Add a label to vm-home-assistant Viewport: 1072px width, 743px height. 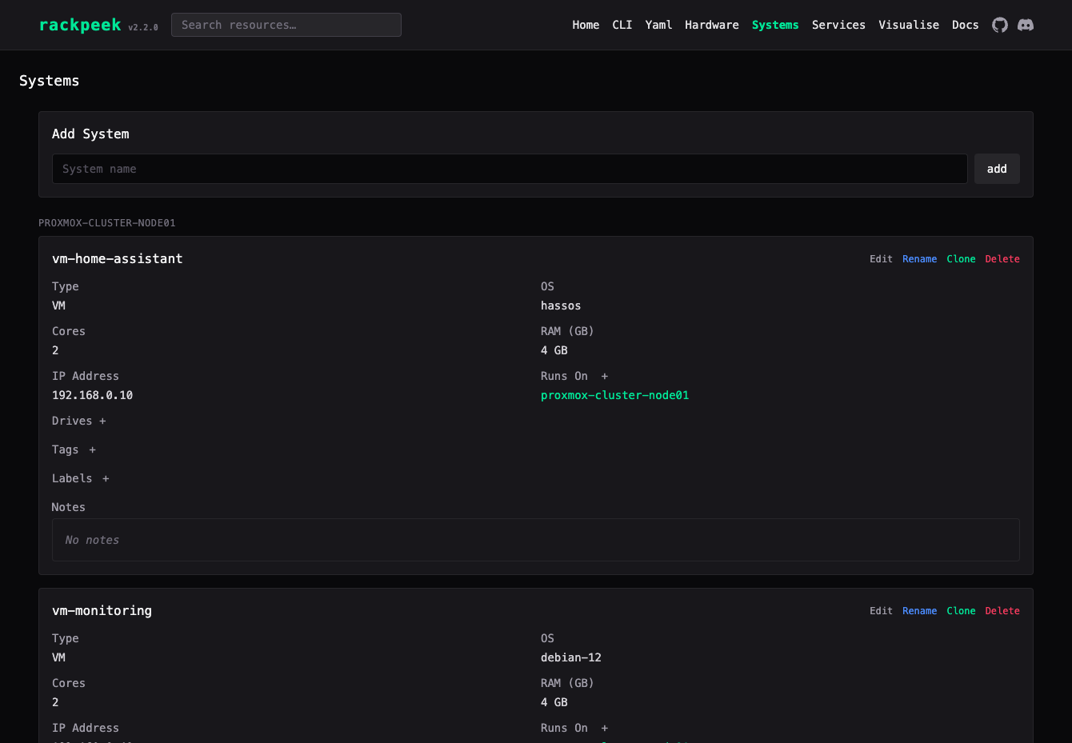coord(106,478)
